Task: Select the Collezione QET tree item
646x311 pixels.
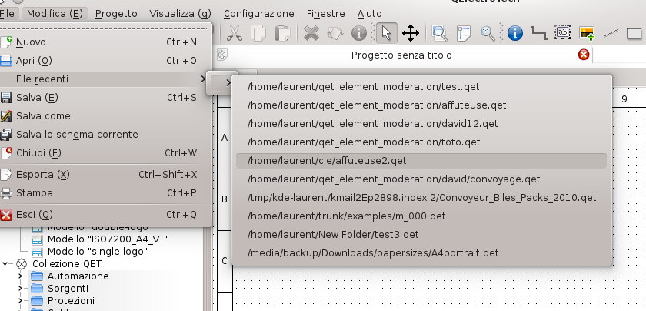Action: click(67, 263)
